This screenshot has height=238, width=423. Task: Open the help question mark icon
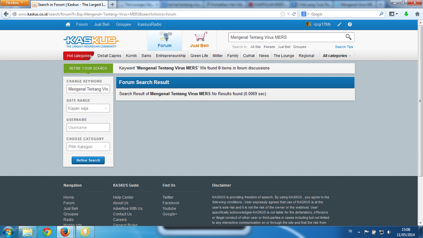[x=350, y=24]
